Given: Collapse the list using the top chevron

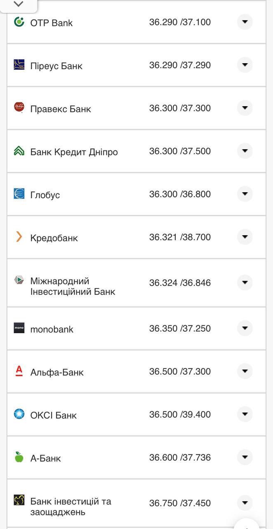Looking at the screenshot, I should (x=18, y=4).
